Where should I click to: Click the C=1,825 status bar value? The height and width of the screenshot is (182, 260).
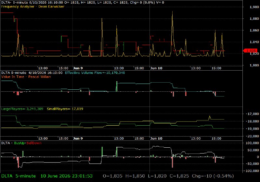179,176
